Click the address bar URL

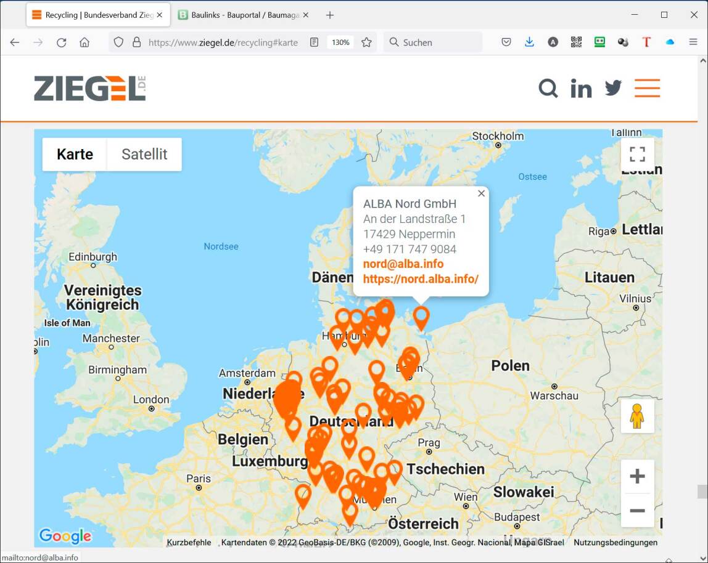[223, 43]
